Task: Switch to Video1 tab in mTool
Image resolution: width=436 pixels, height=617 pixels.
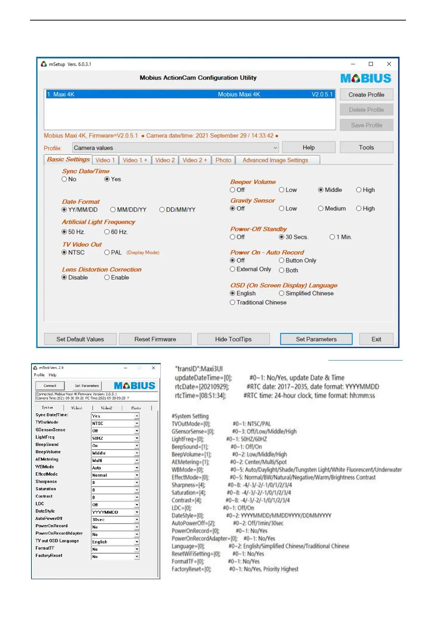Action: coord(77,408)
